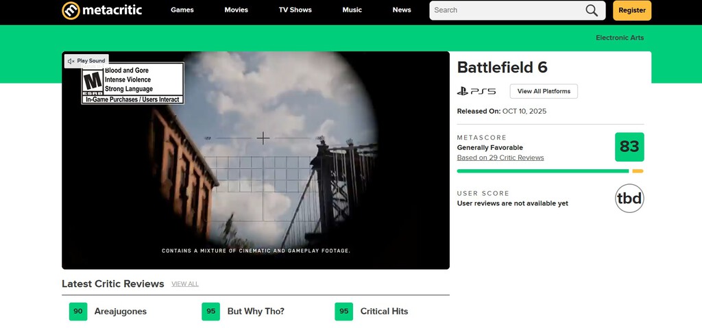The image size is (702, 328).
Task: Open the News section
Action: pos(402,10)
